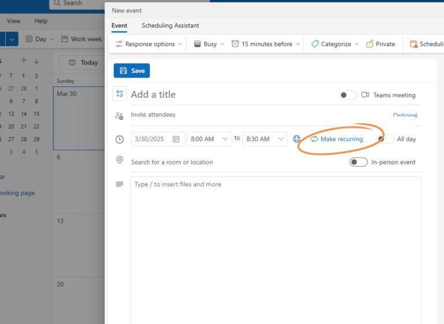Click the Scheduling poll toolbar item
This screenshot has height=324, width=444.
[x=427, y=44]
